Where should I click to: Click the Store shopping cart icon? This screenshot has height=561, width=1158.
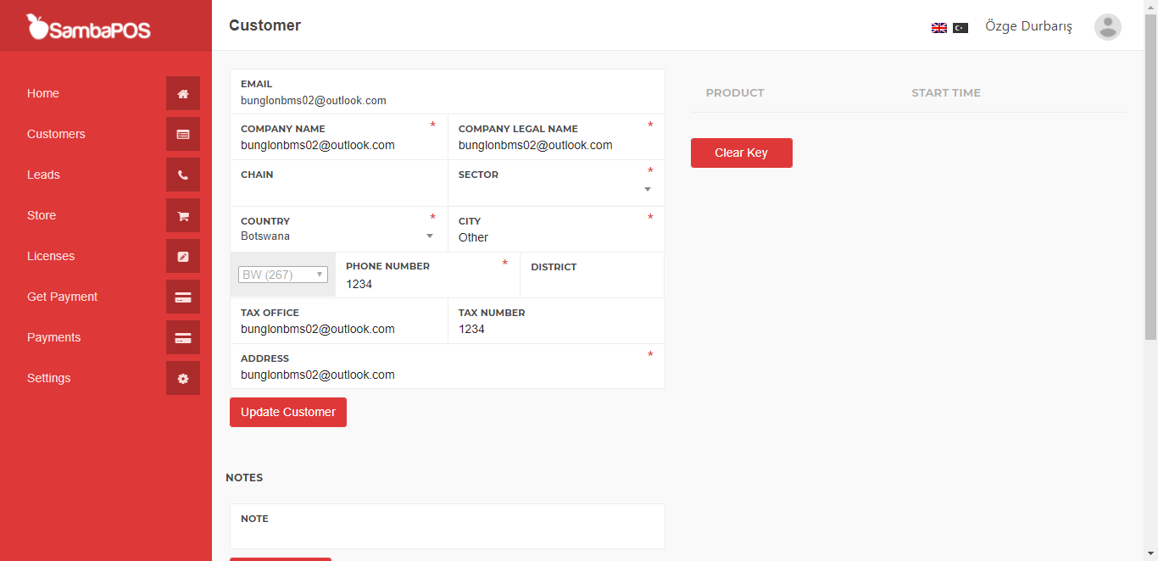[x=182, y=215]
